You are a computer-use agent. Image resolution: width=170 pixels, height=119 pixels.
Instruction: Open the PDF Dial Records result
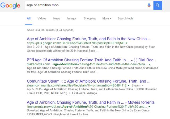[x=92, y=59]
